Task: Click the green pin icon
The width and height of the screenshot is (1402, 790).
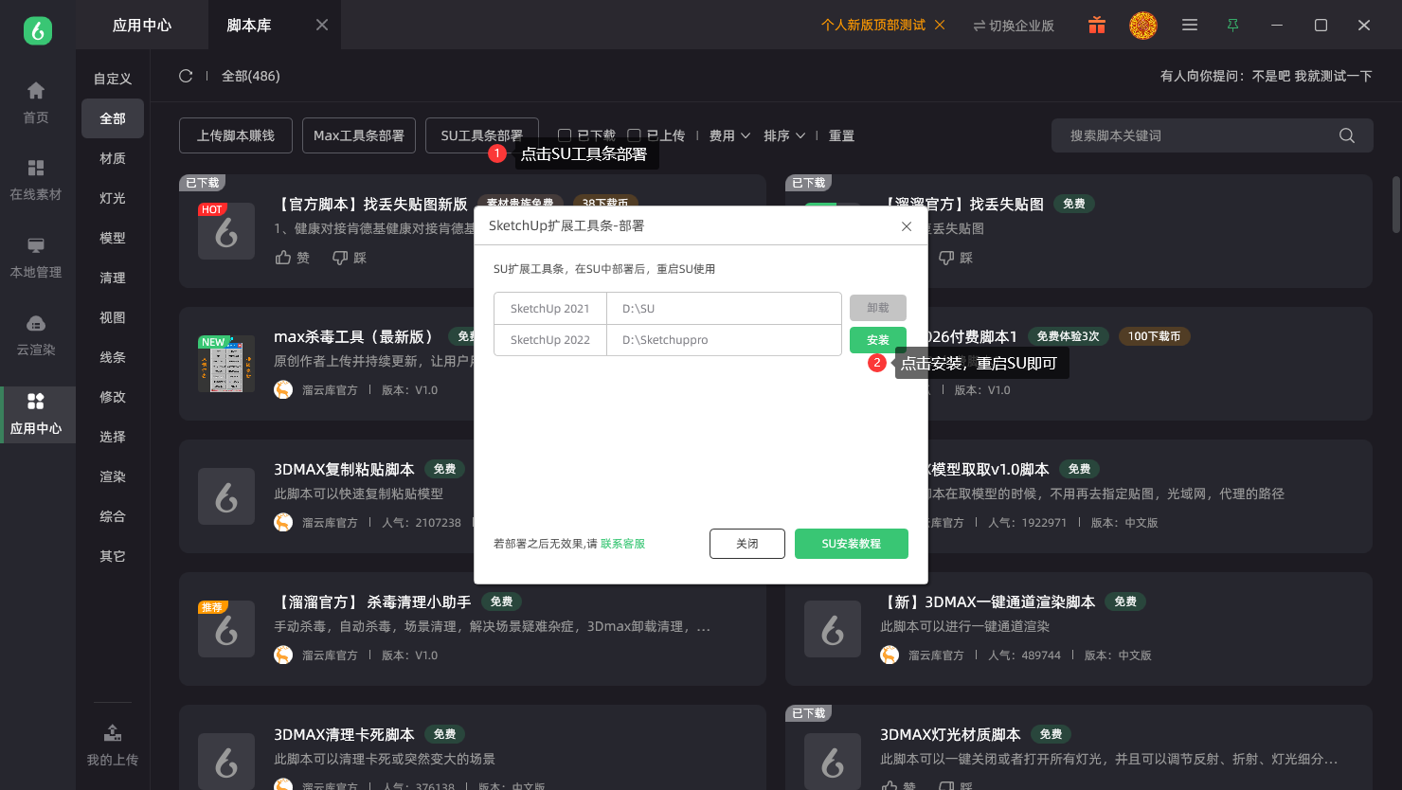Action: click(1232, 26)
